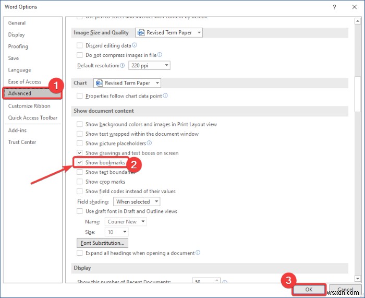
Task: Click scrollbar down arrow in options pane
Action: click(358, 278)
